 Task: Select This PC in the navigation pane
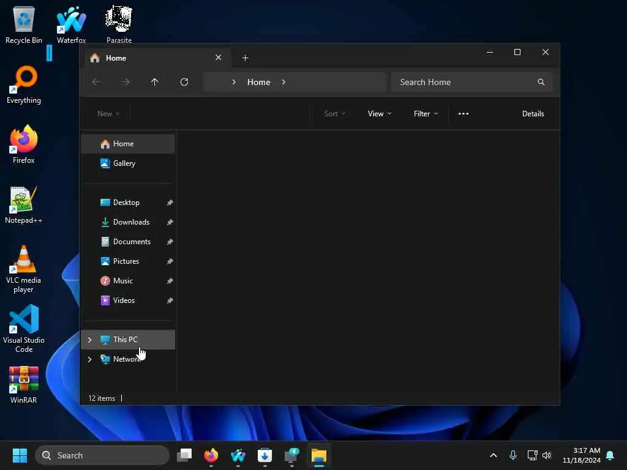[128, 340]
